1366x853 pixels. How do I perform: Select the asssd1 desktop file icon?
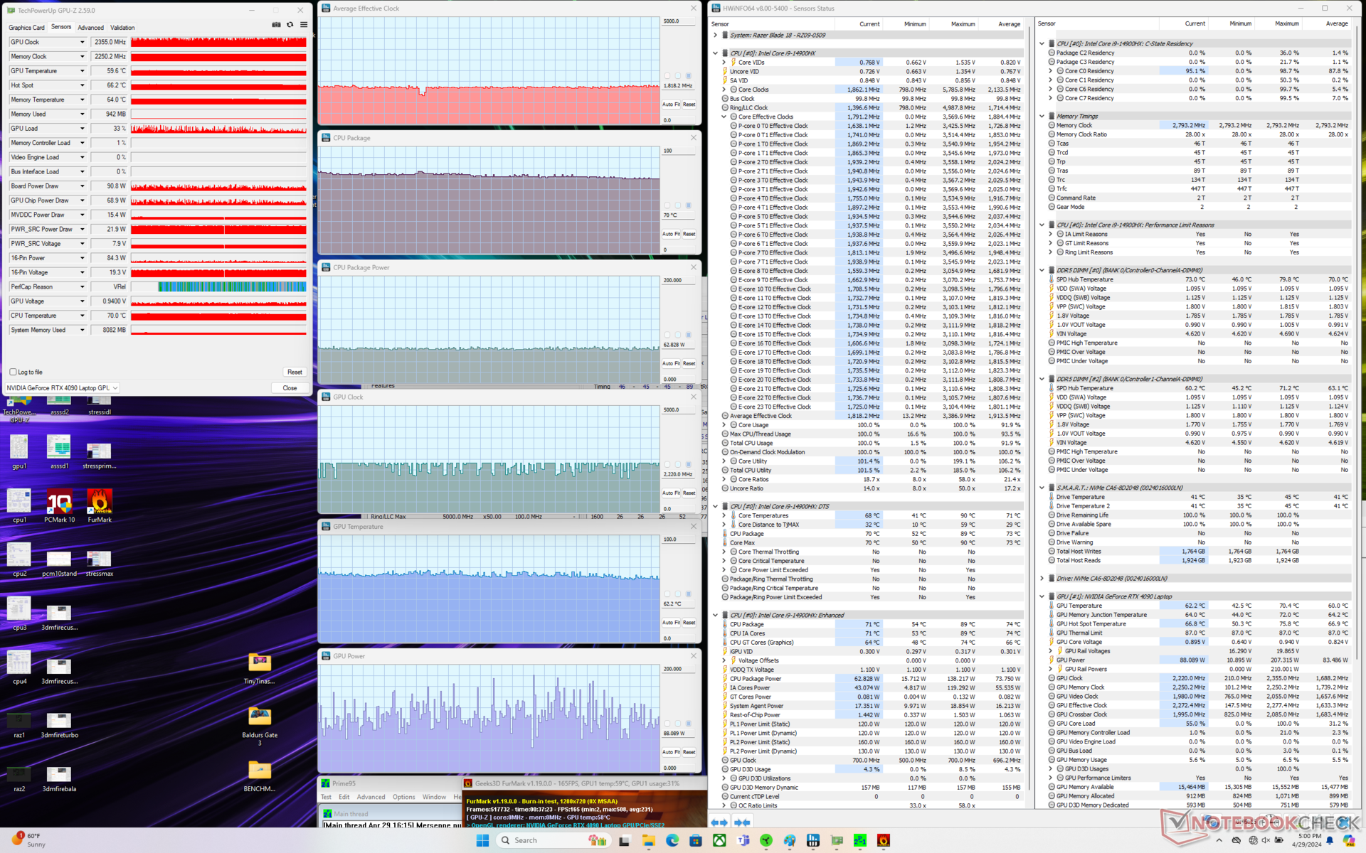pyautogui.click(x=59, y=452)
